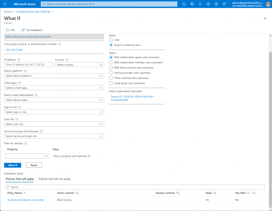Choose B2B direct connect users option

(x=111, y=68)
